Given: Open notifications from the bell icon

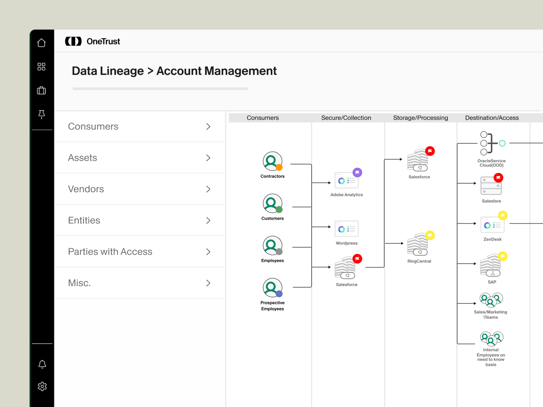Looking at the screenshot, I should click(42, 364).
